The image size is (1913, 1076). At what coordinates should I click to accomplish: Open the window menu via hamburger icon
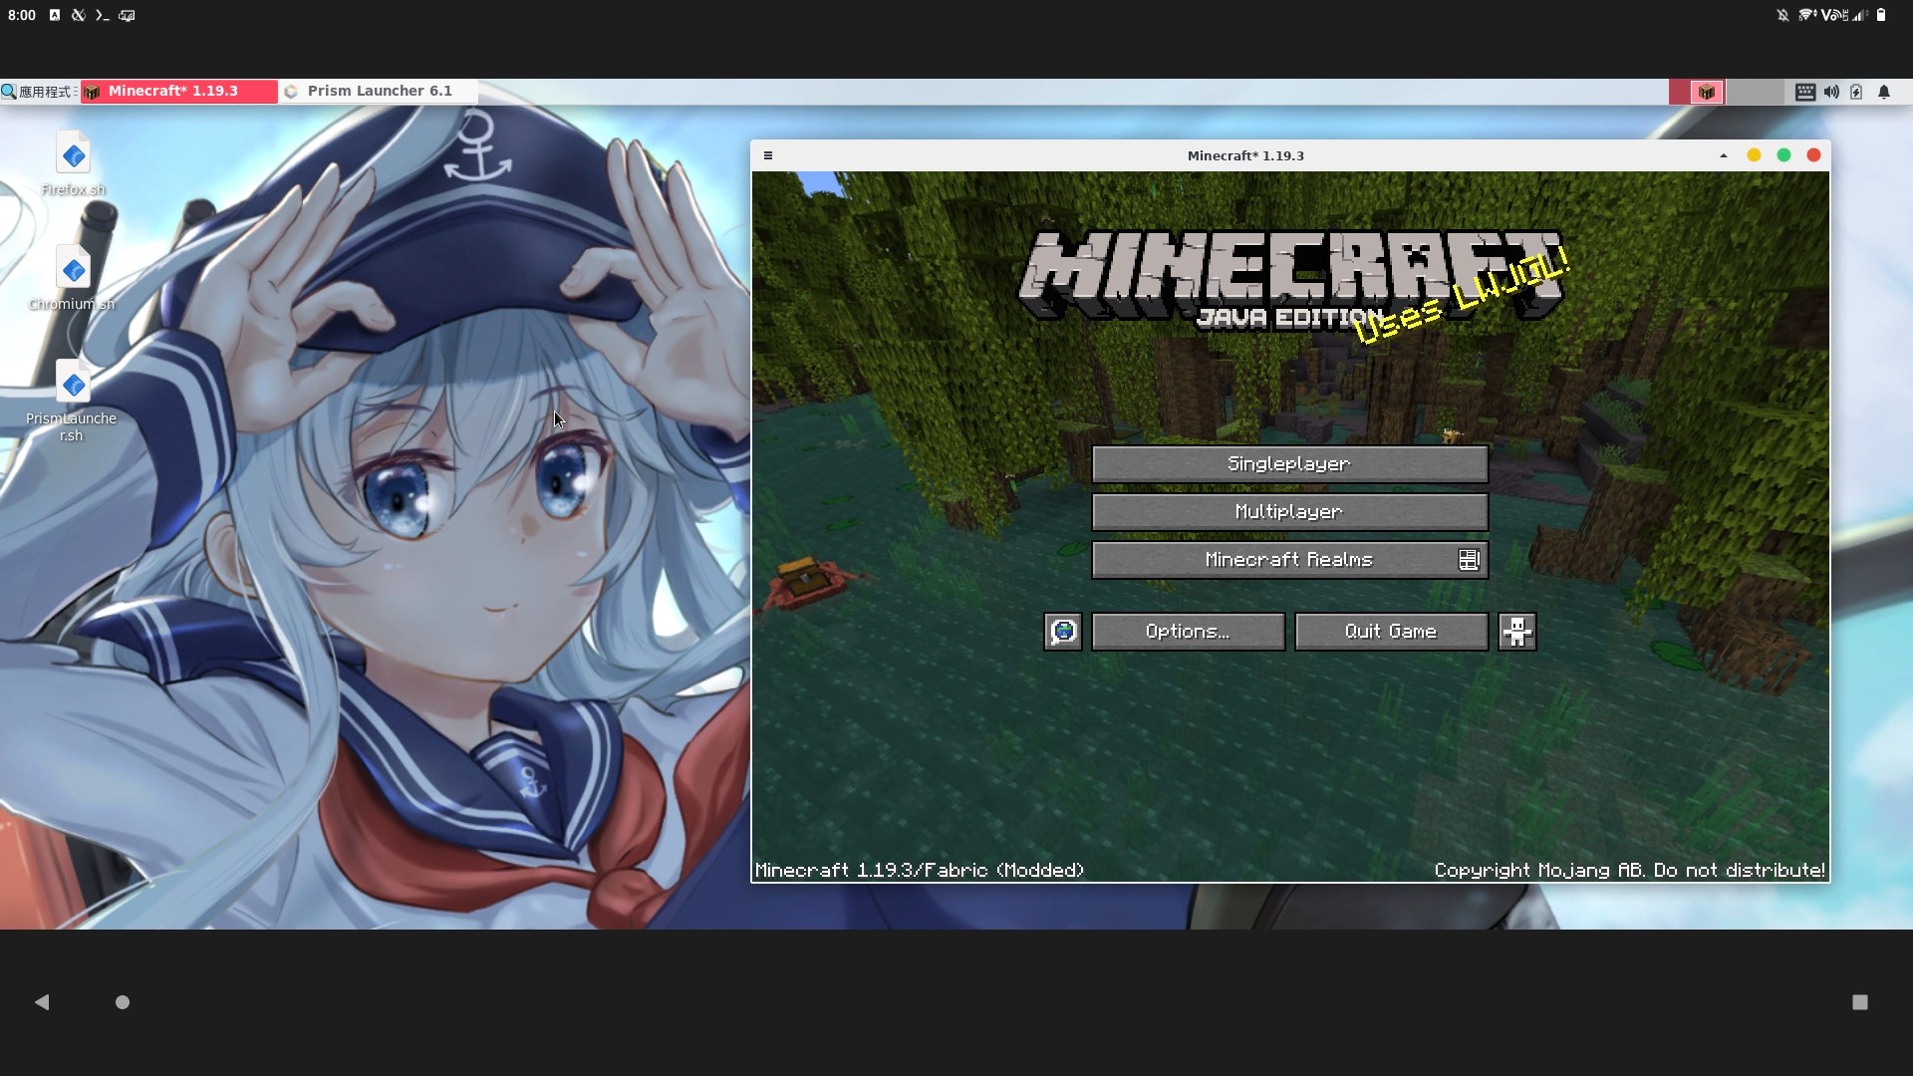[767, 155]
